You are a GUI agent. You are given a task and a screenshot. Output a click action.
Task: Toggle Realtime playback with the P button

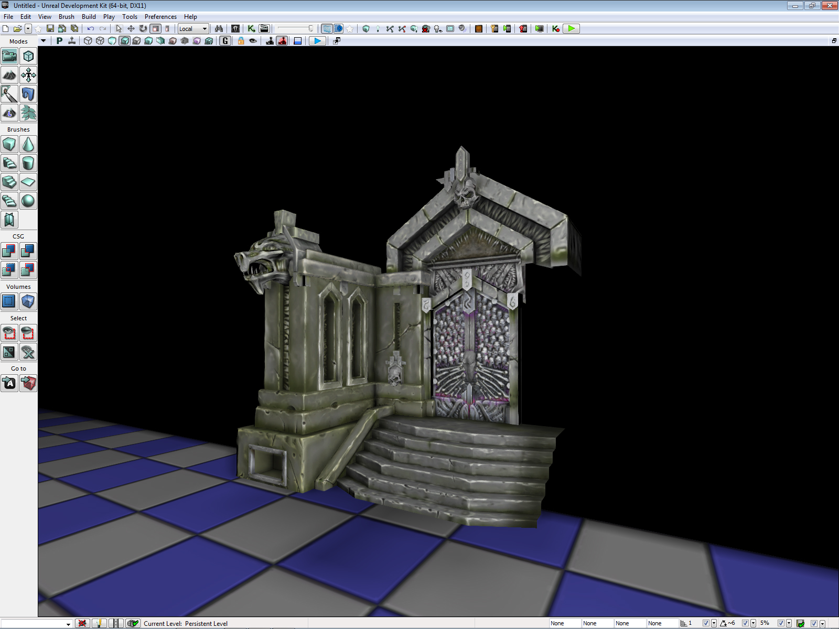[59, 41]
